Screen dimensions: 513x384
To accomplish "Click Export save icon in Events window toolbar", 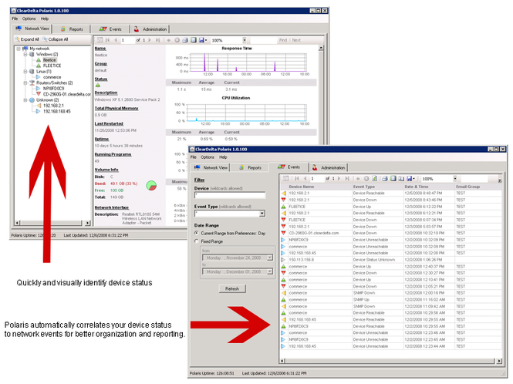I will [x=410, y=179].
